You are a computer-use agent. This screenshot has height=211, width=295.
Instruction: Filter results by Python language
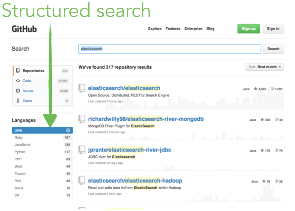(x=42, y=152)
